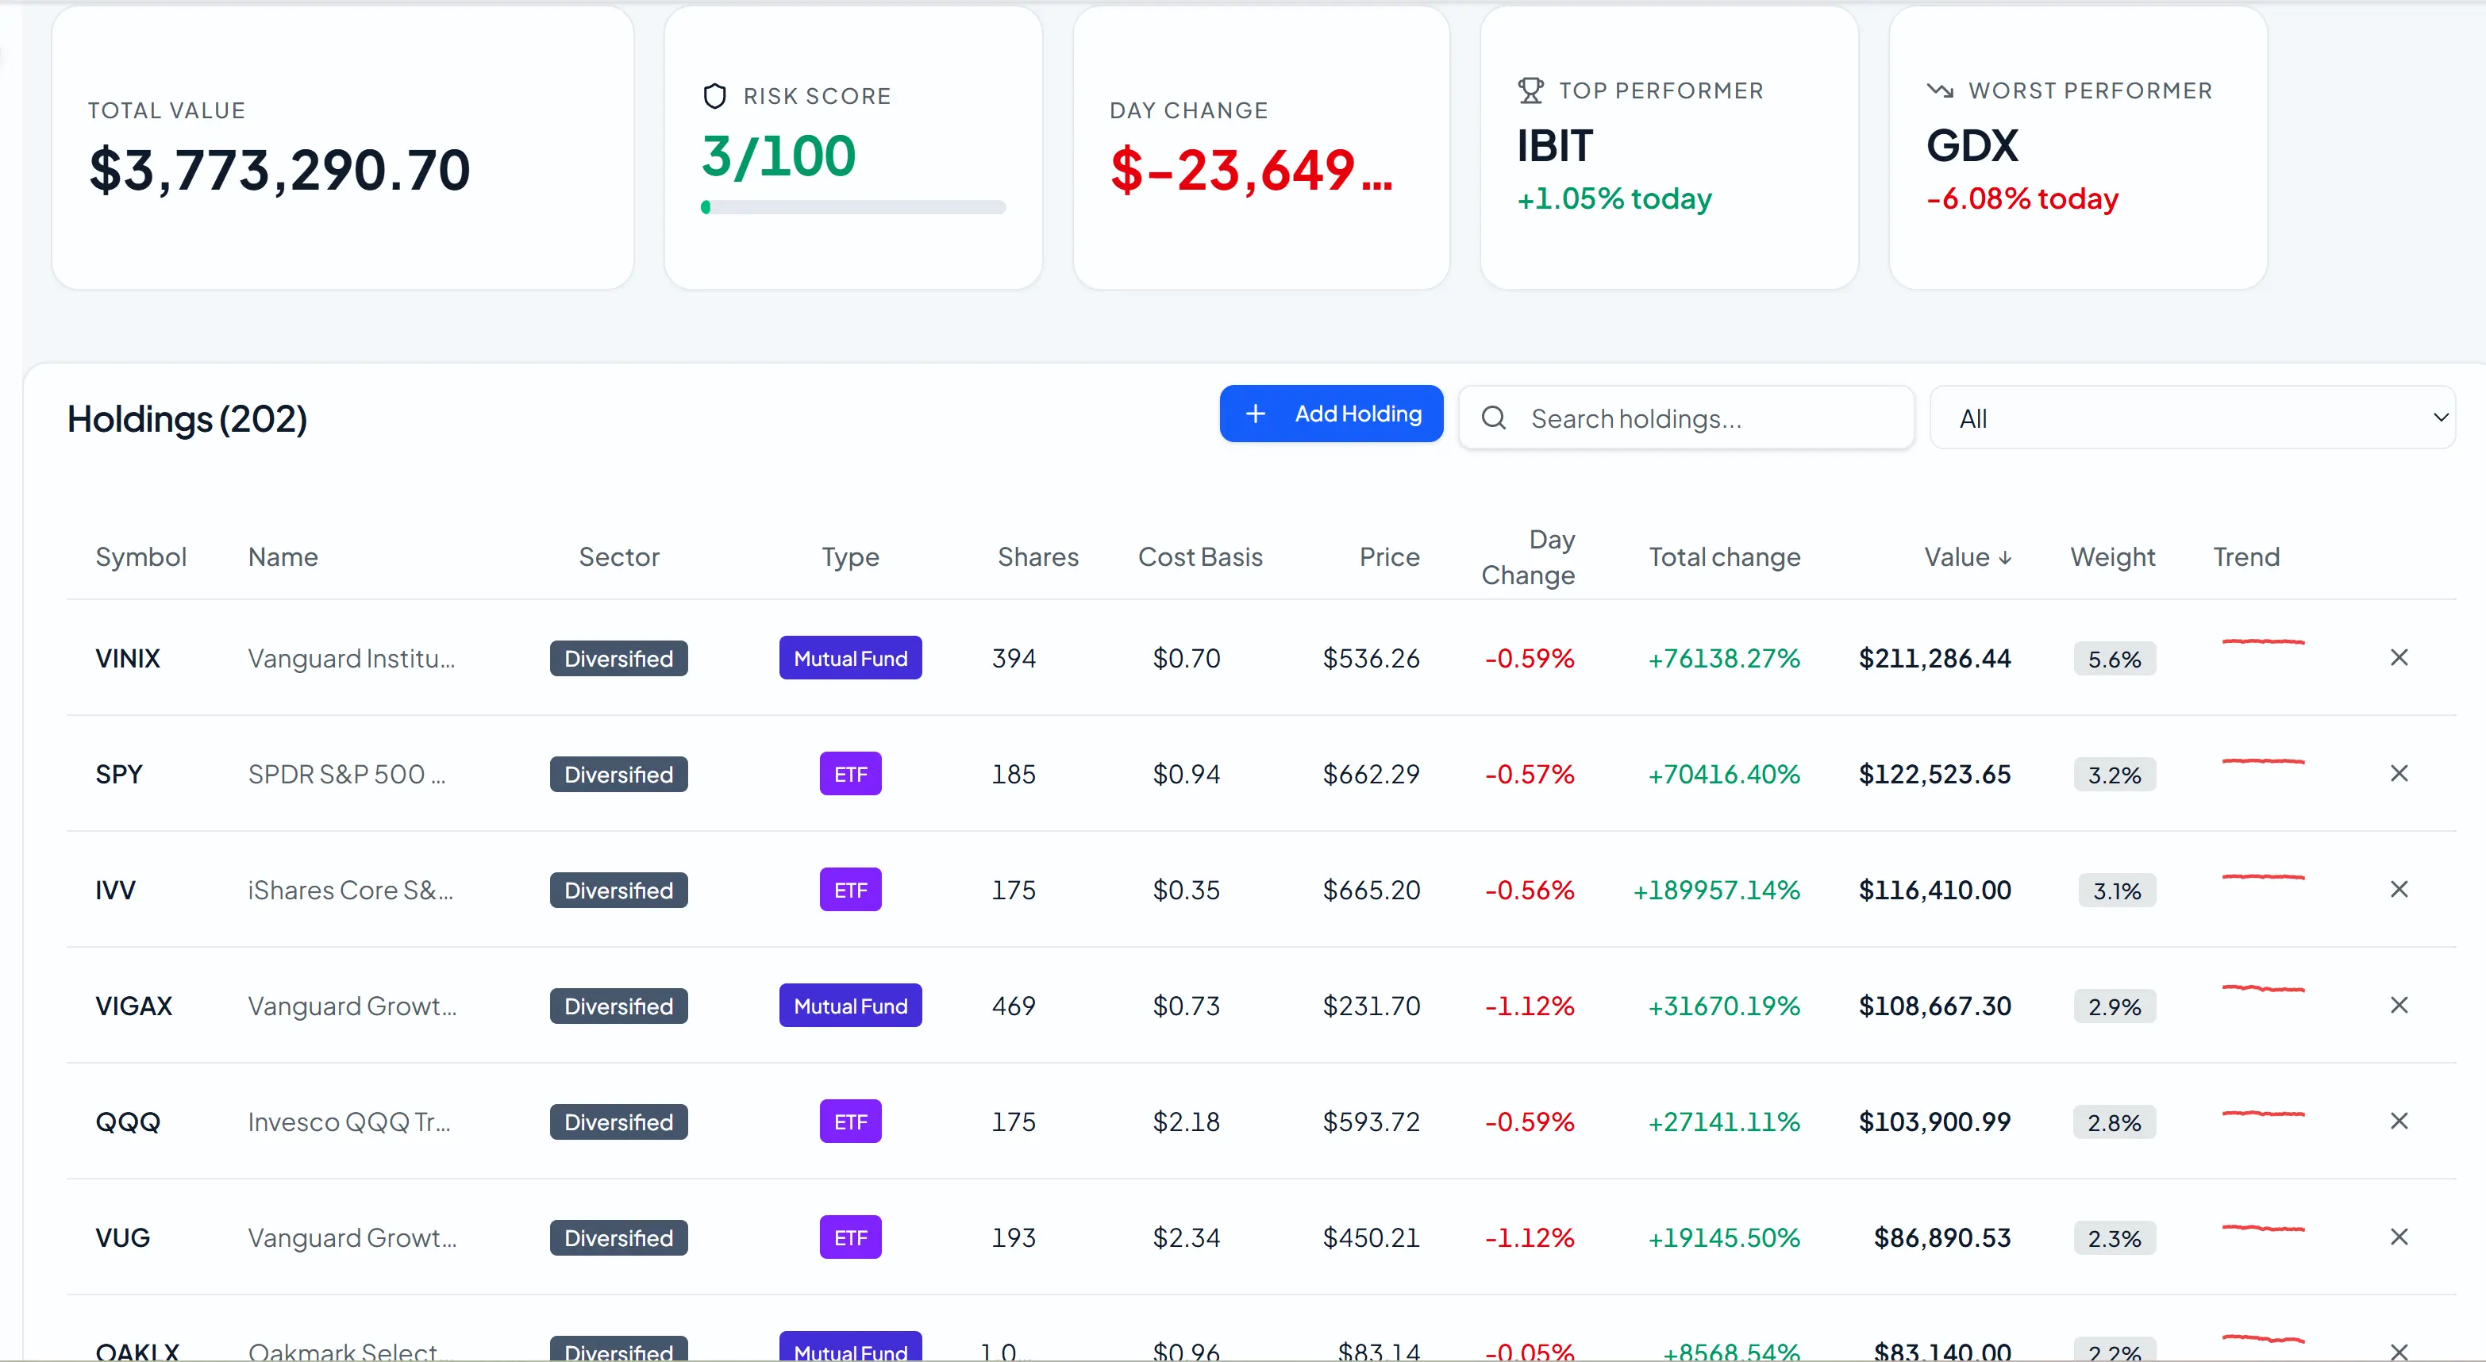This screenshot has width=2486, height=1362.
Task: Click the trophy icon beside Top Performer
Action: click(x=1530, y=90)
